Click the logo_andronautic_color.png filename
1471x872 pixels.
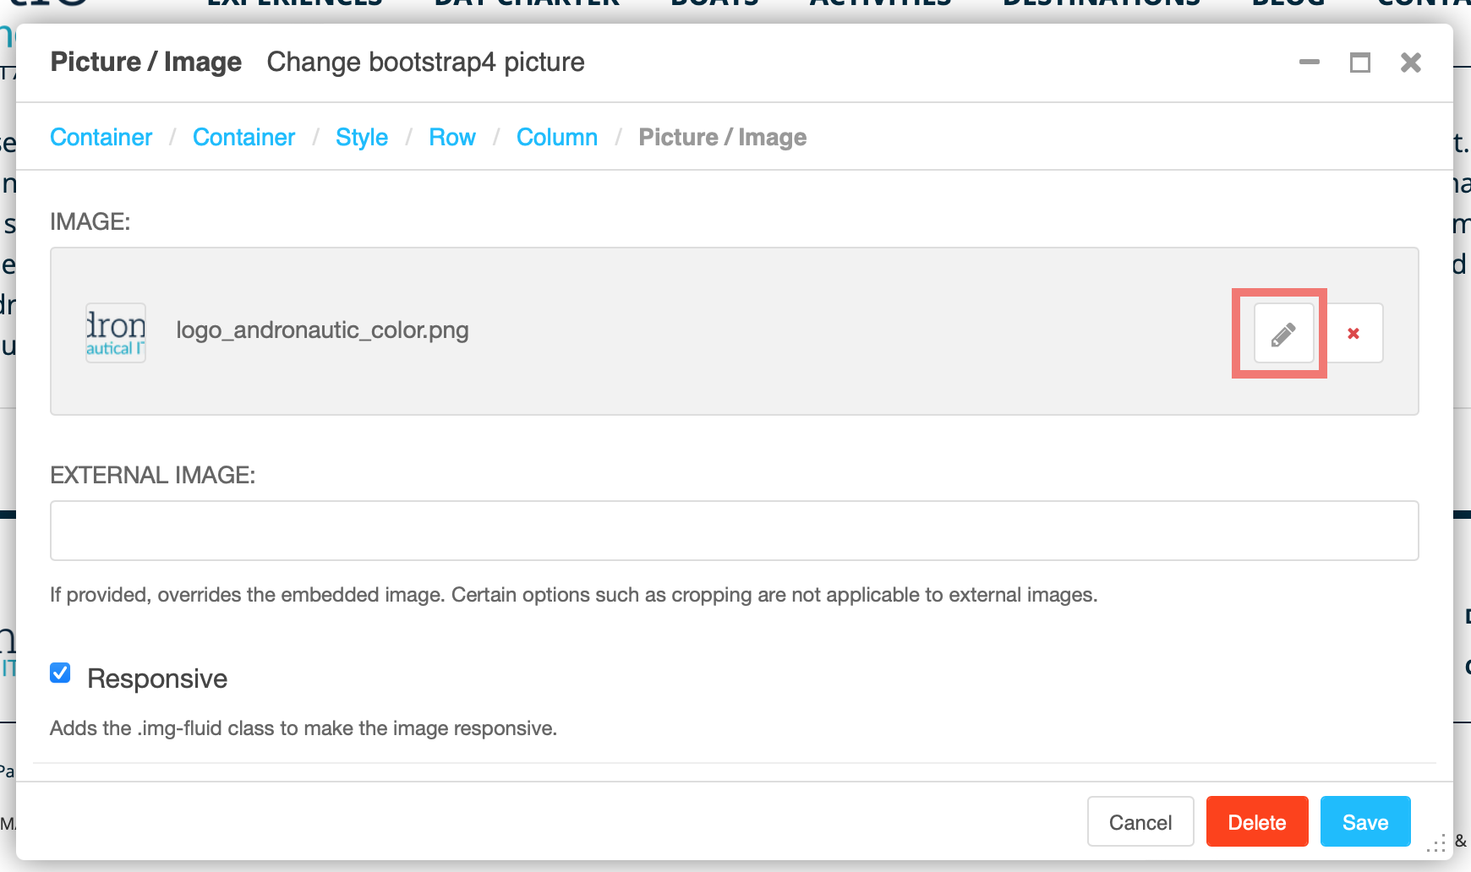(322, 330)
